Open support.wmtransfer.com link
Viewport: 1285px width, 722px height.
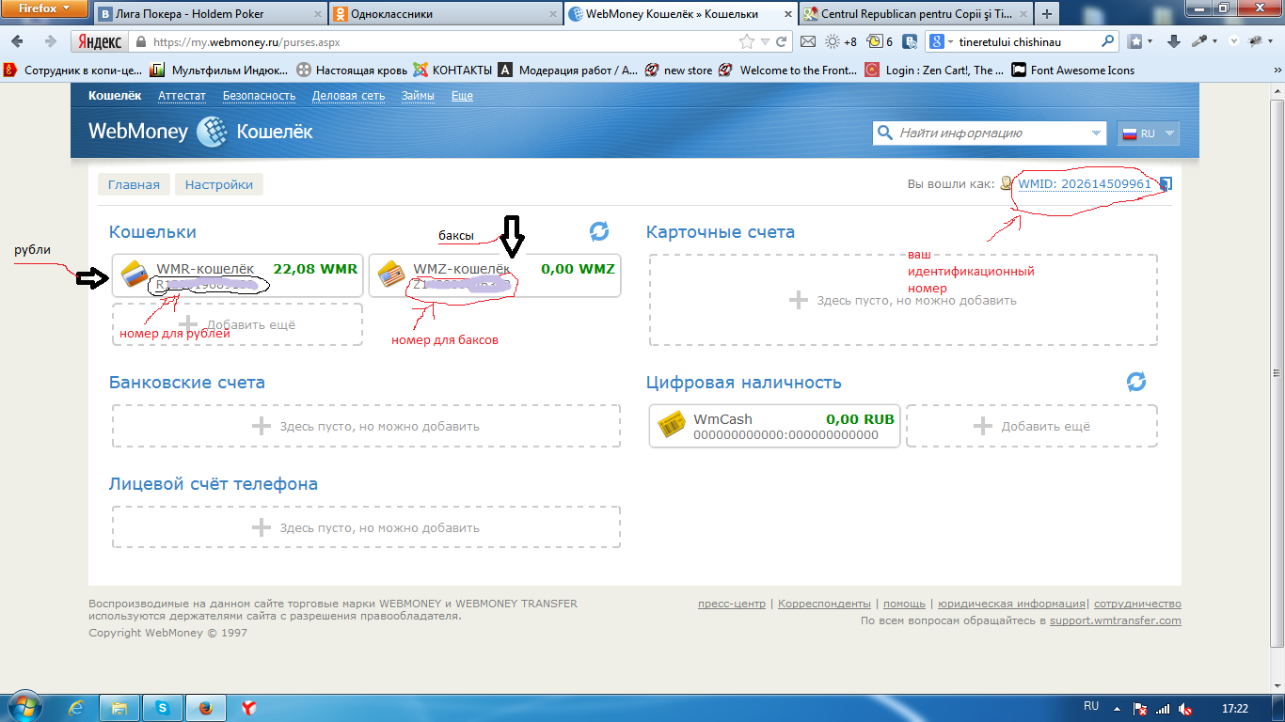click(1115, 620)
